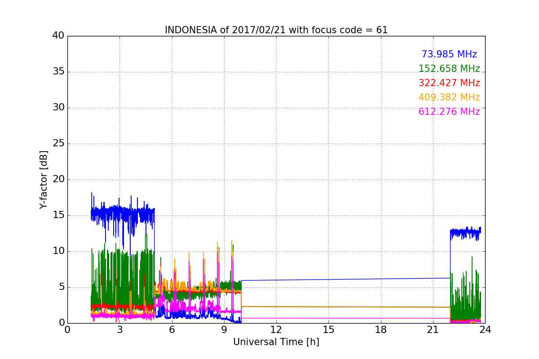The width and height of the screenshot is (539, 359).
Task: Click the Y-factor [dB] axis label
Action: pos(44,179)
